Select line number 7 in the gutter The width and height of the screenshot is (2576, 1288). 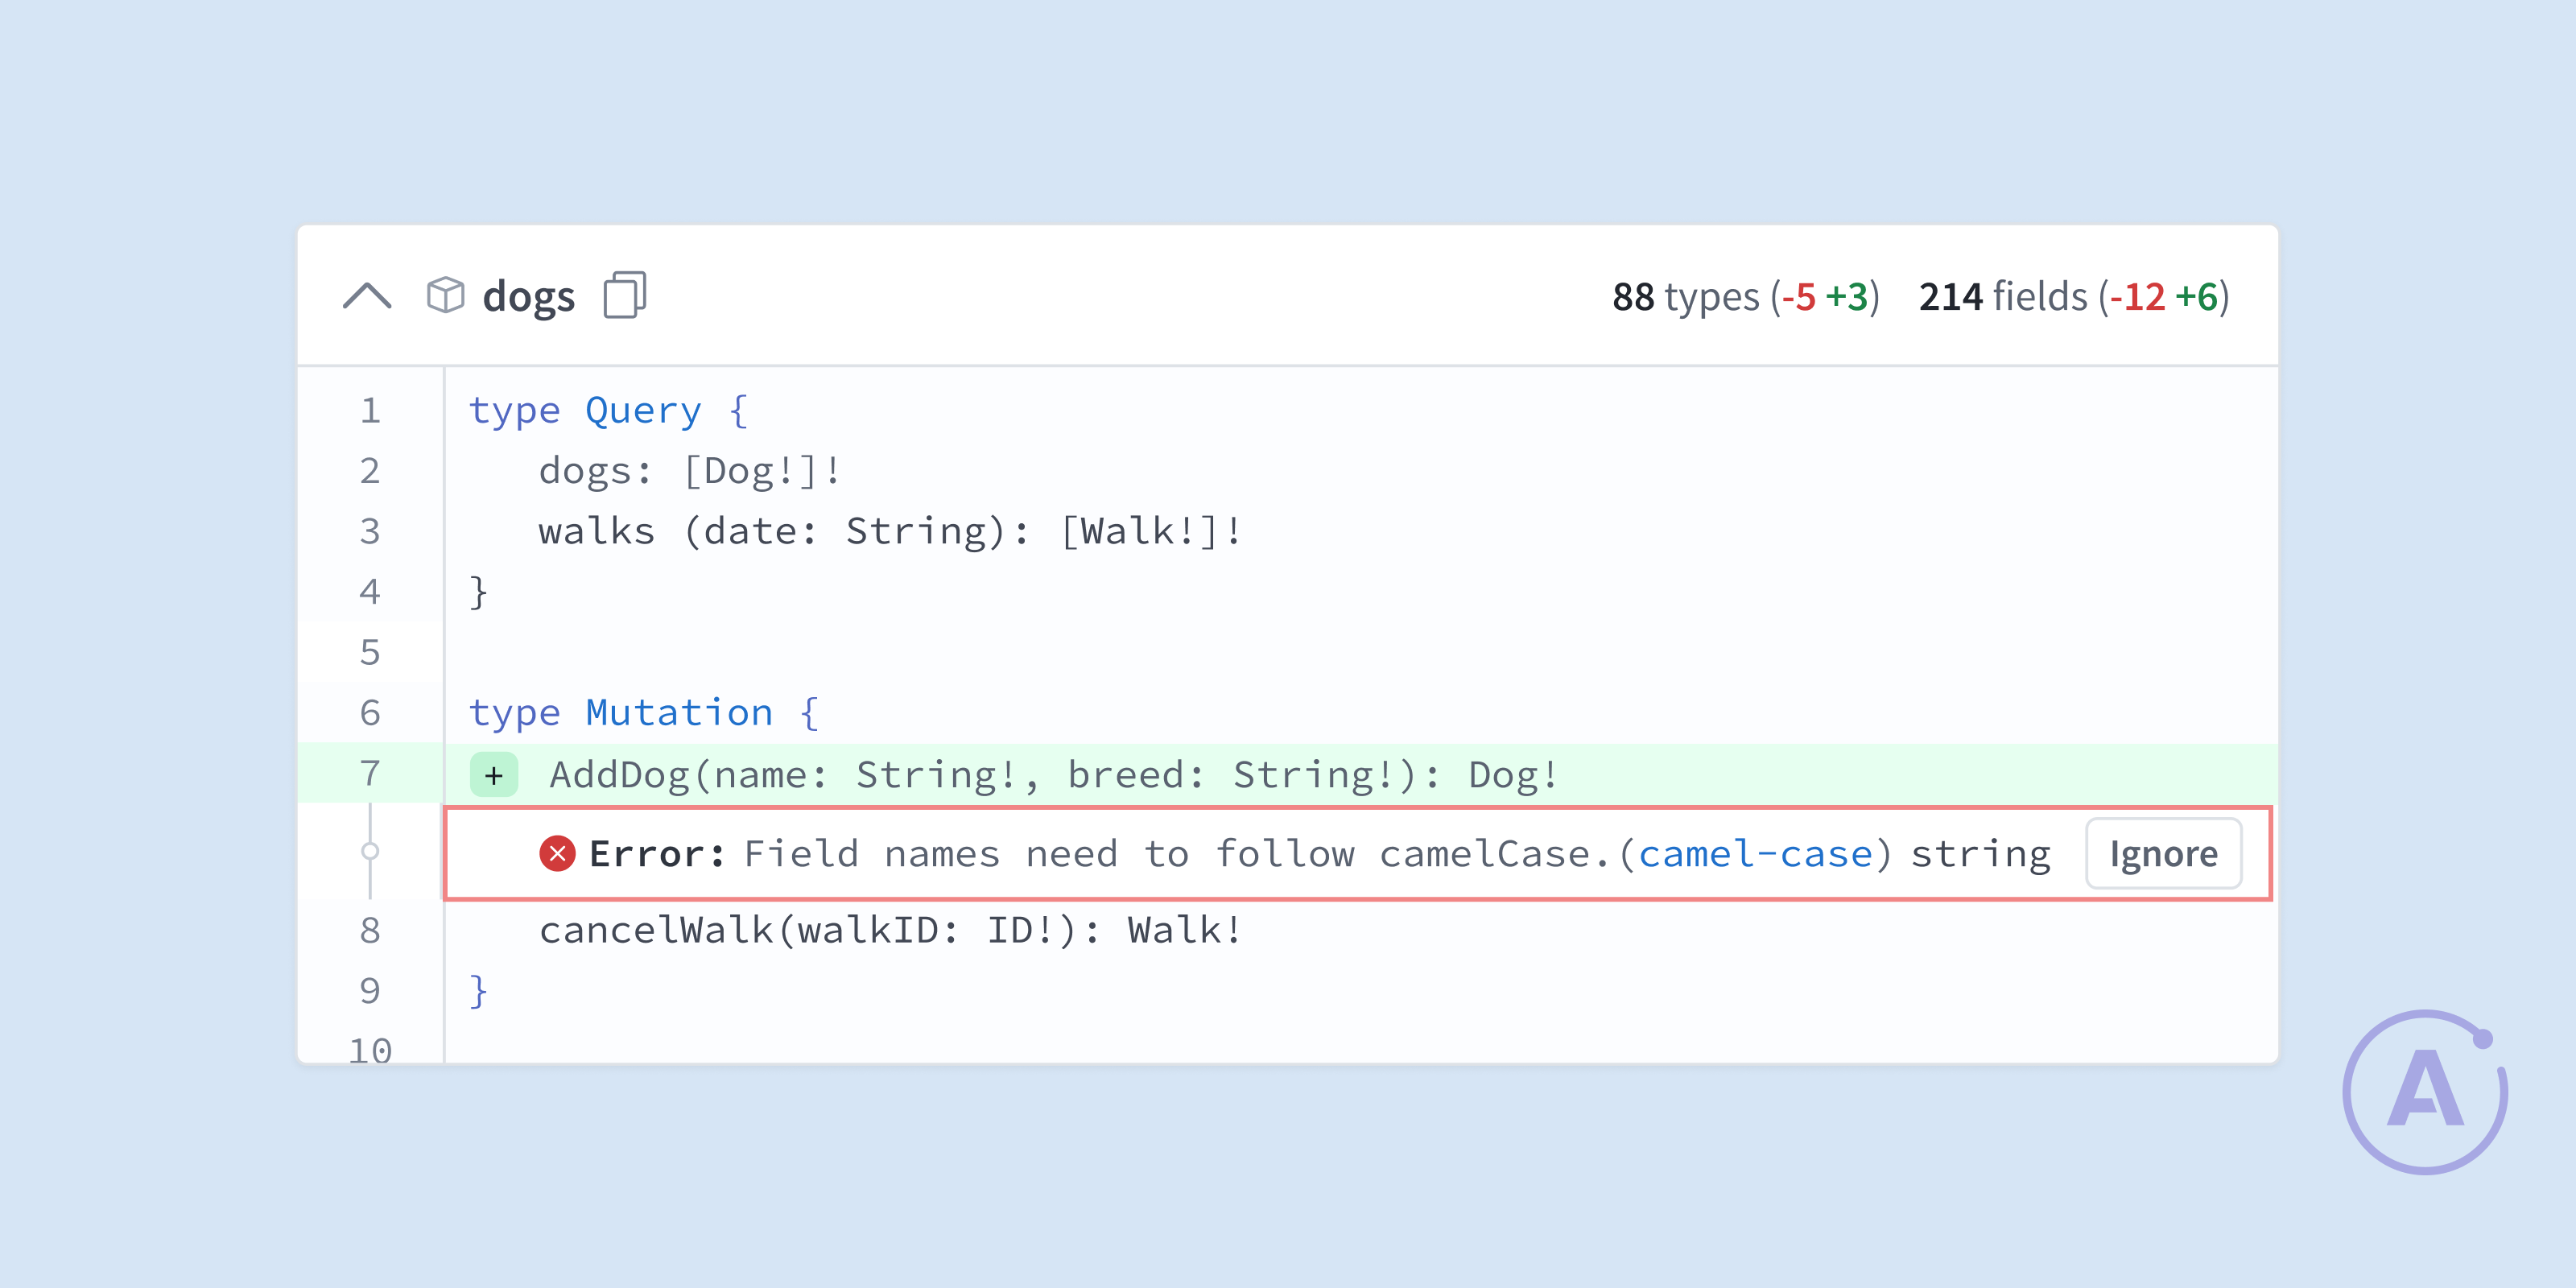pos(370,773)
